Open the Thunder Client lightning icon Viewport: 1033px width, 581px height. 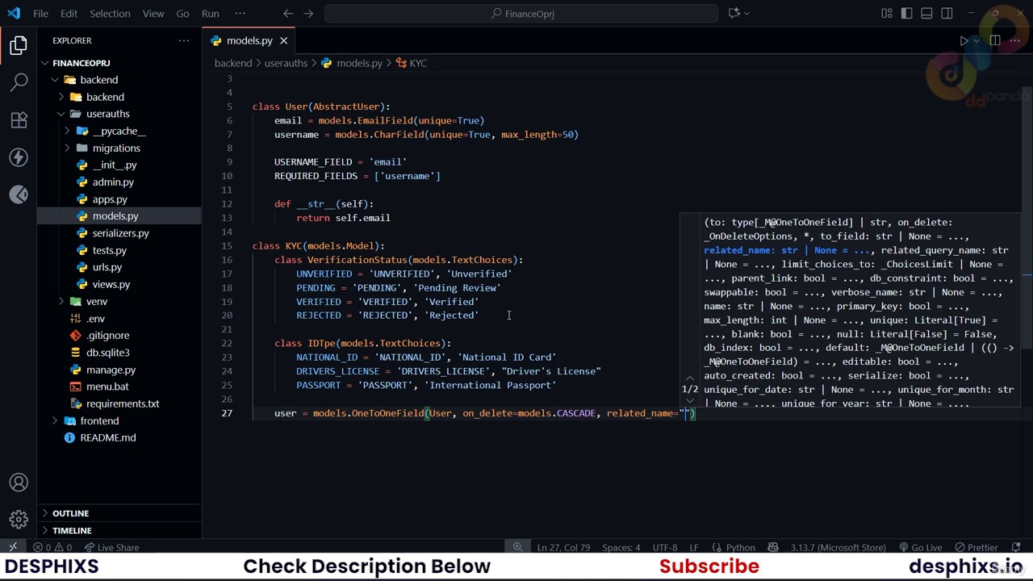pyautogui.click(x=19, y=157)
